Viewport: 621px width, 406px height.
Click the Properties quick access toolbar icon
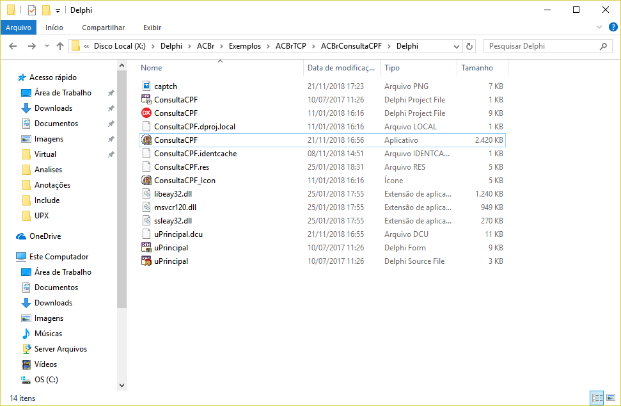(x=32, y=10)
